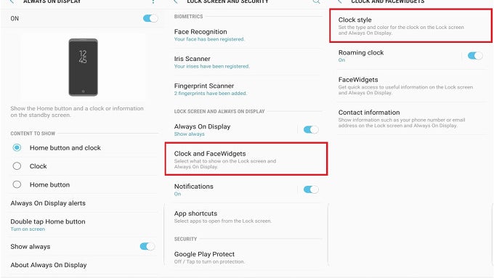494x278 pixels.
Task: Go back from Lock Screen and Security screen
Action: 176,1
